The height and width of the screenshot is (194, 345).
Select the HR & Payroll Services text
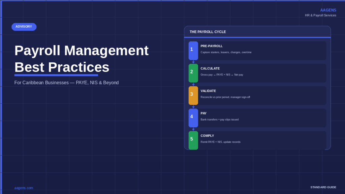[320, 15]
